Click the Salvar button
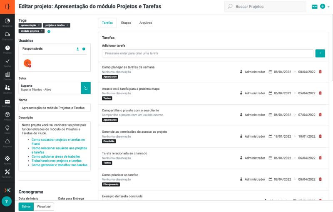This screenshot has width=333, height=212. 26,206
